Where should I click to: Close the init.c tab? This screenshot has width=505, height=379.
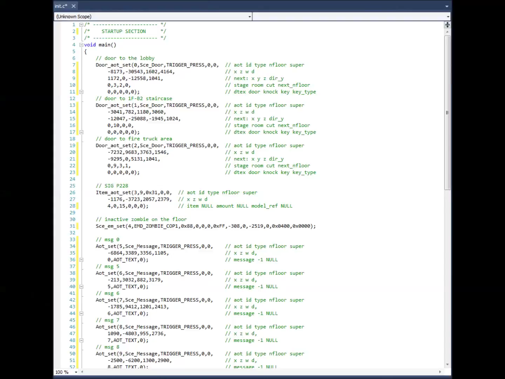click(x=74, y=6)
